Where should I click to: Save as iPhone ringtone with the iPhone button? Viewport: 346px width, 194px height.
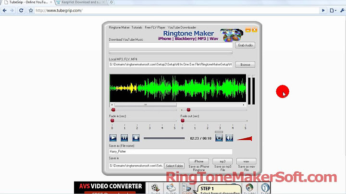click(199, 161)
